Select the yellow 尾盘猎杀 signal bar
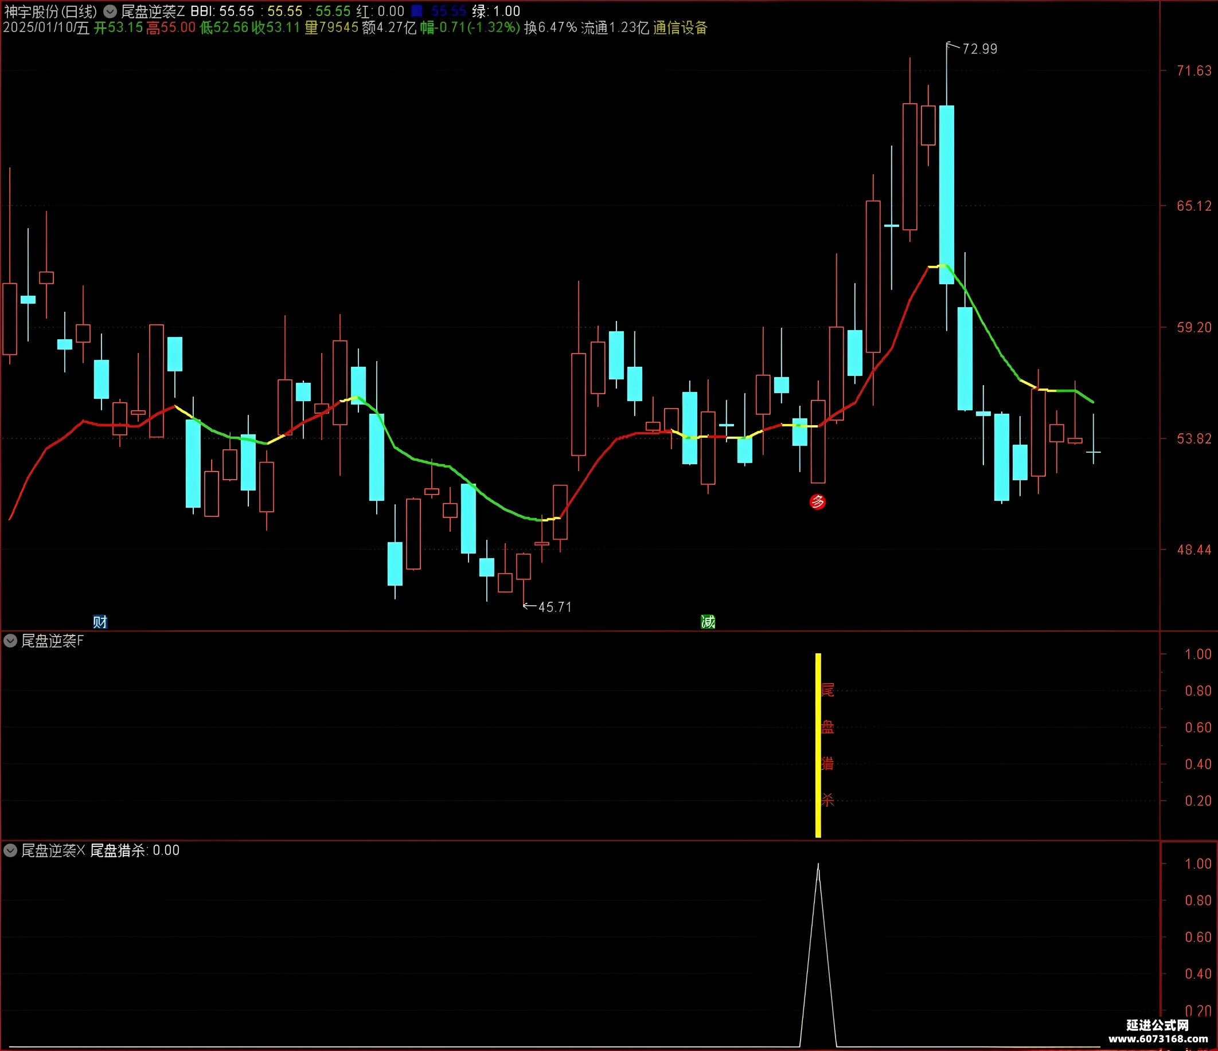 (x=818, y=745)
